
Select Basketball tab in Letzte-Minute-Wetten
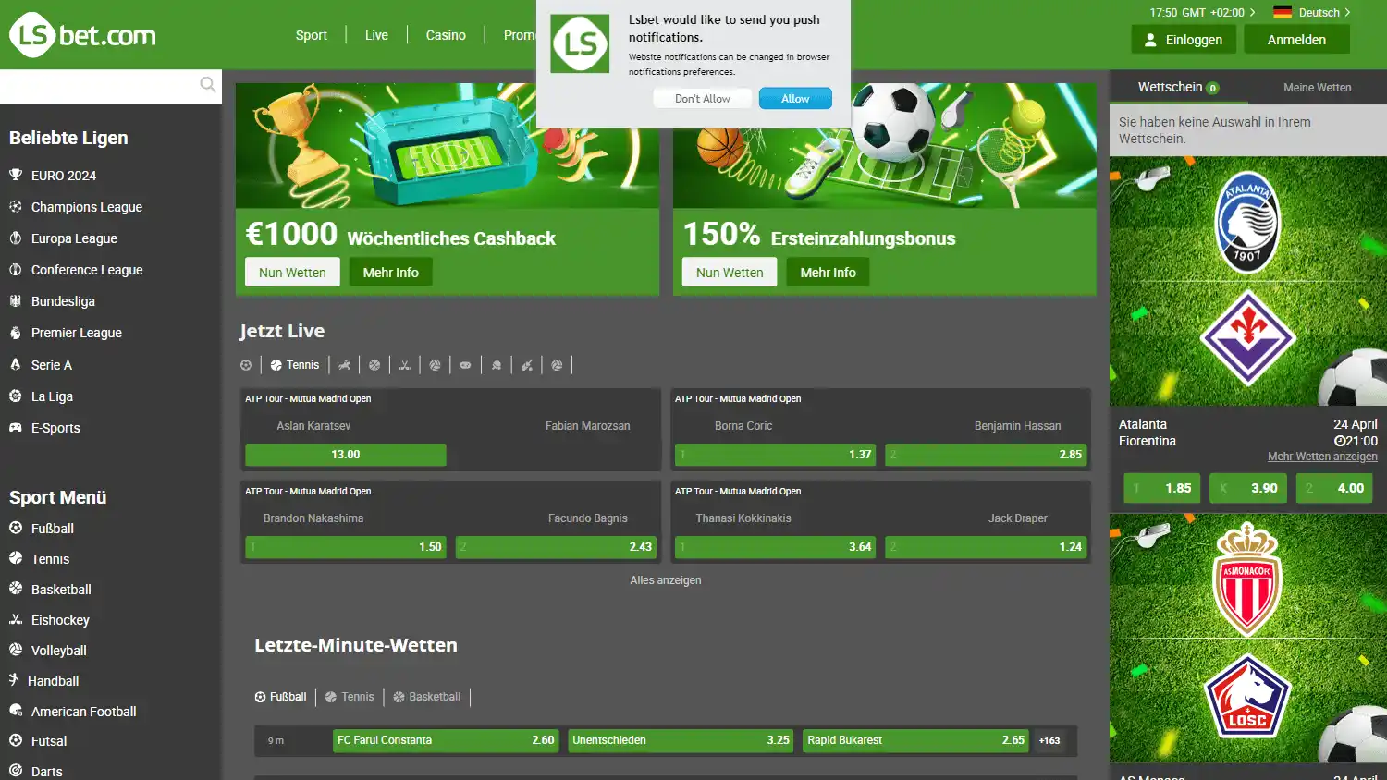pyautogui.click(x=426, y=697)
